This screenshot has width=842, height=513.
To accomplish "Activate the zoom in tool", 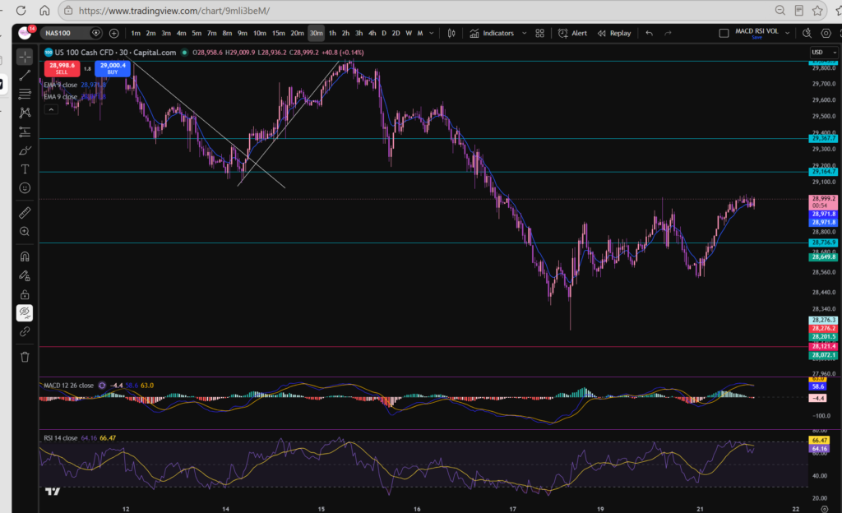I will coord(25,231).
